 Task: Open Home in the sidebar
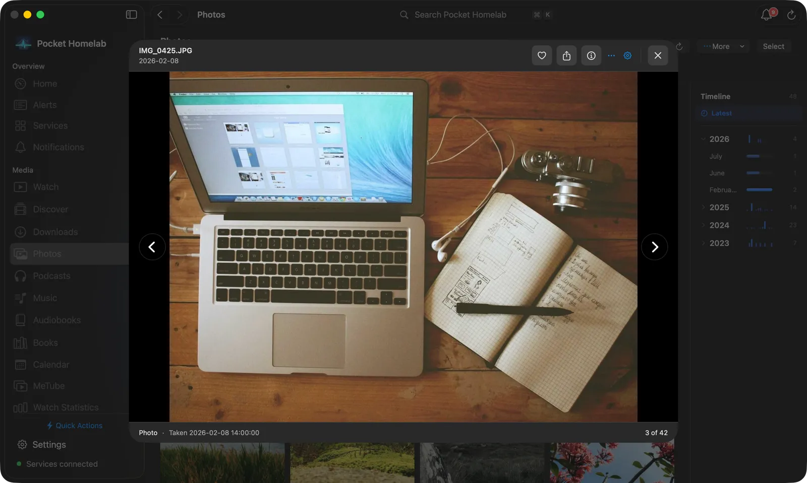[x=70, y=84]
